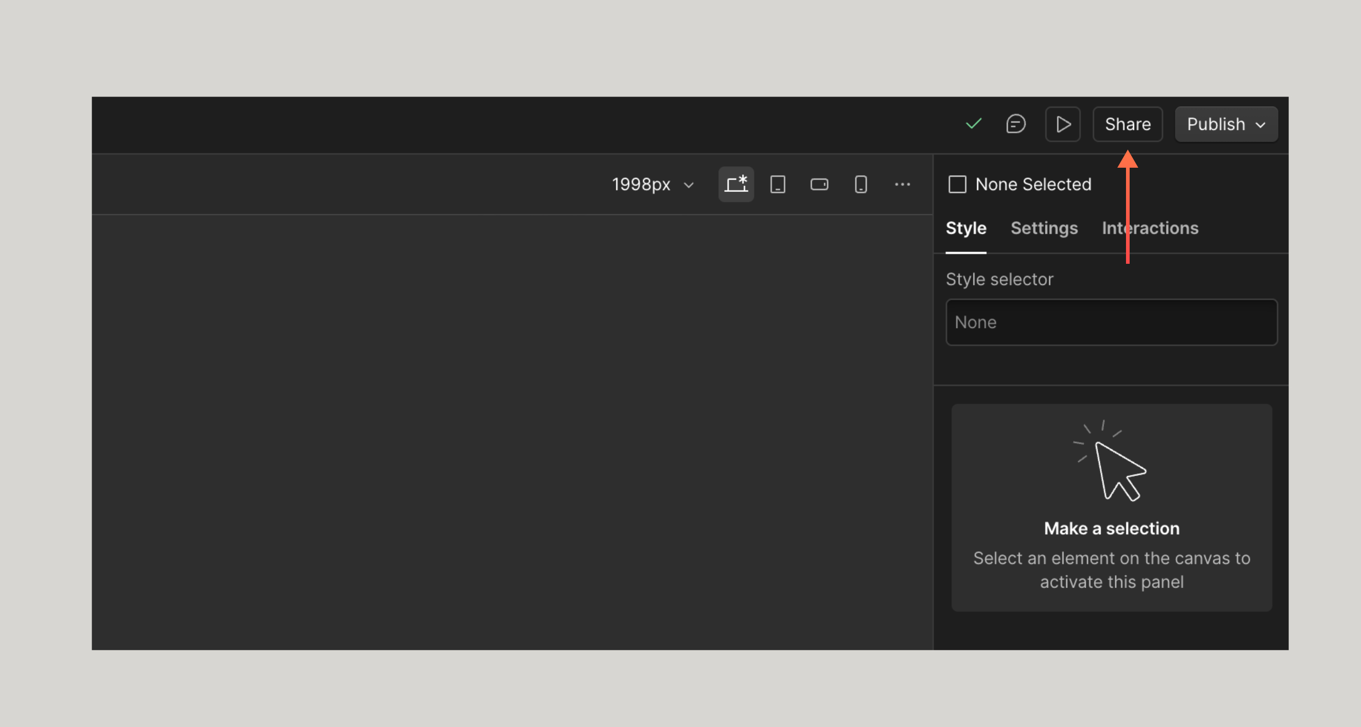Open the three-dots more breakpoints menu
This screenshot has width=1361, height=727.
pos(902,184)
